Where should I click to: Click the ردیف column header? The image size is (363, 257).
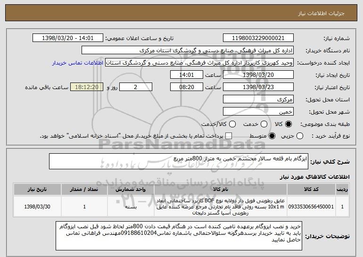(x=342, y=190)
